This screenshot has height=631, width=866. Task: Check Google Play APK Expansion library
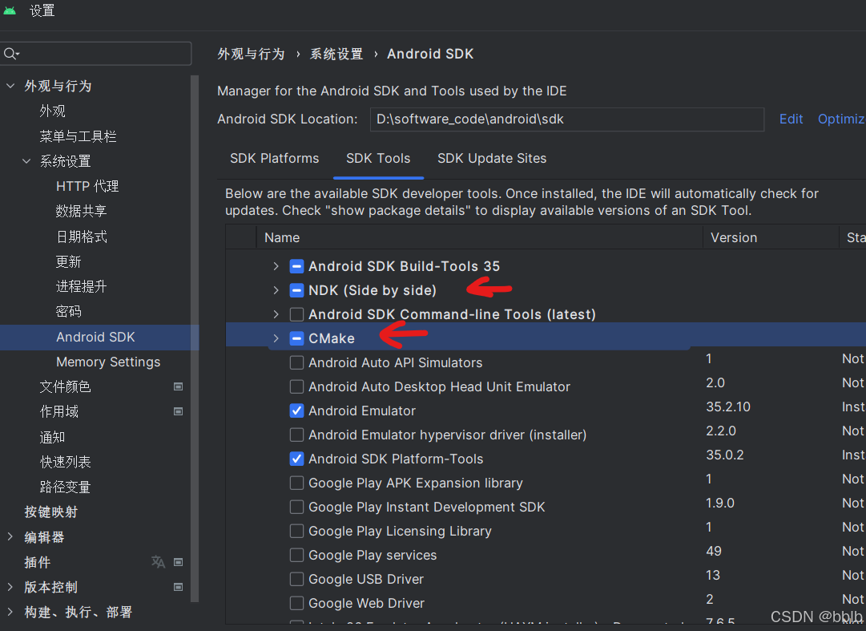(296, 483)
